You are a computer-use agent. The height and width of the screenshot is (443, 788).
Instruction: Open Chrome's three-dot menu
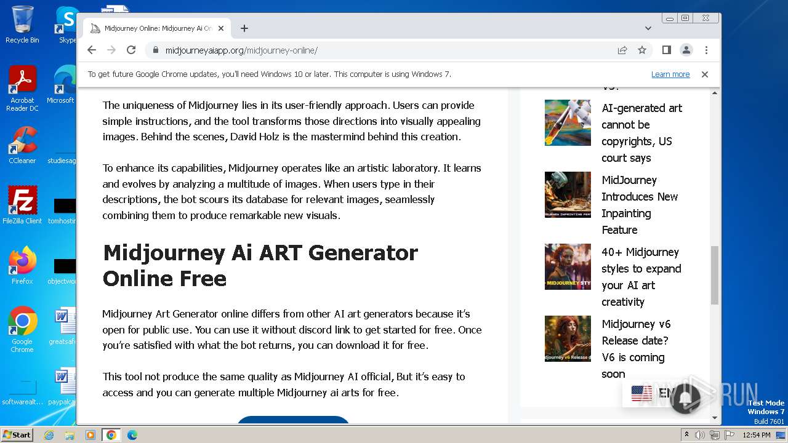click(x=706, y=50)
